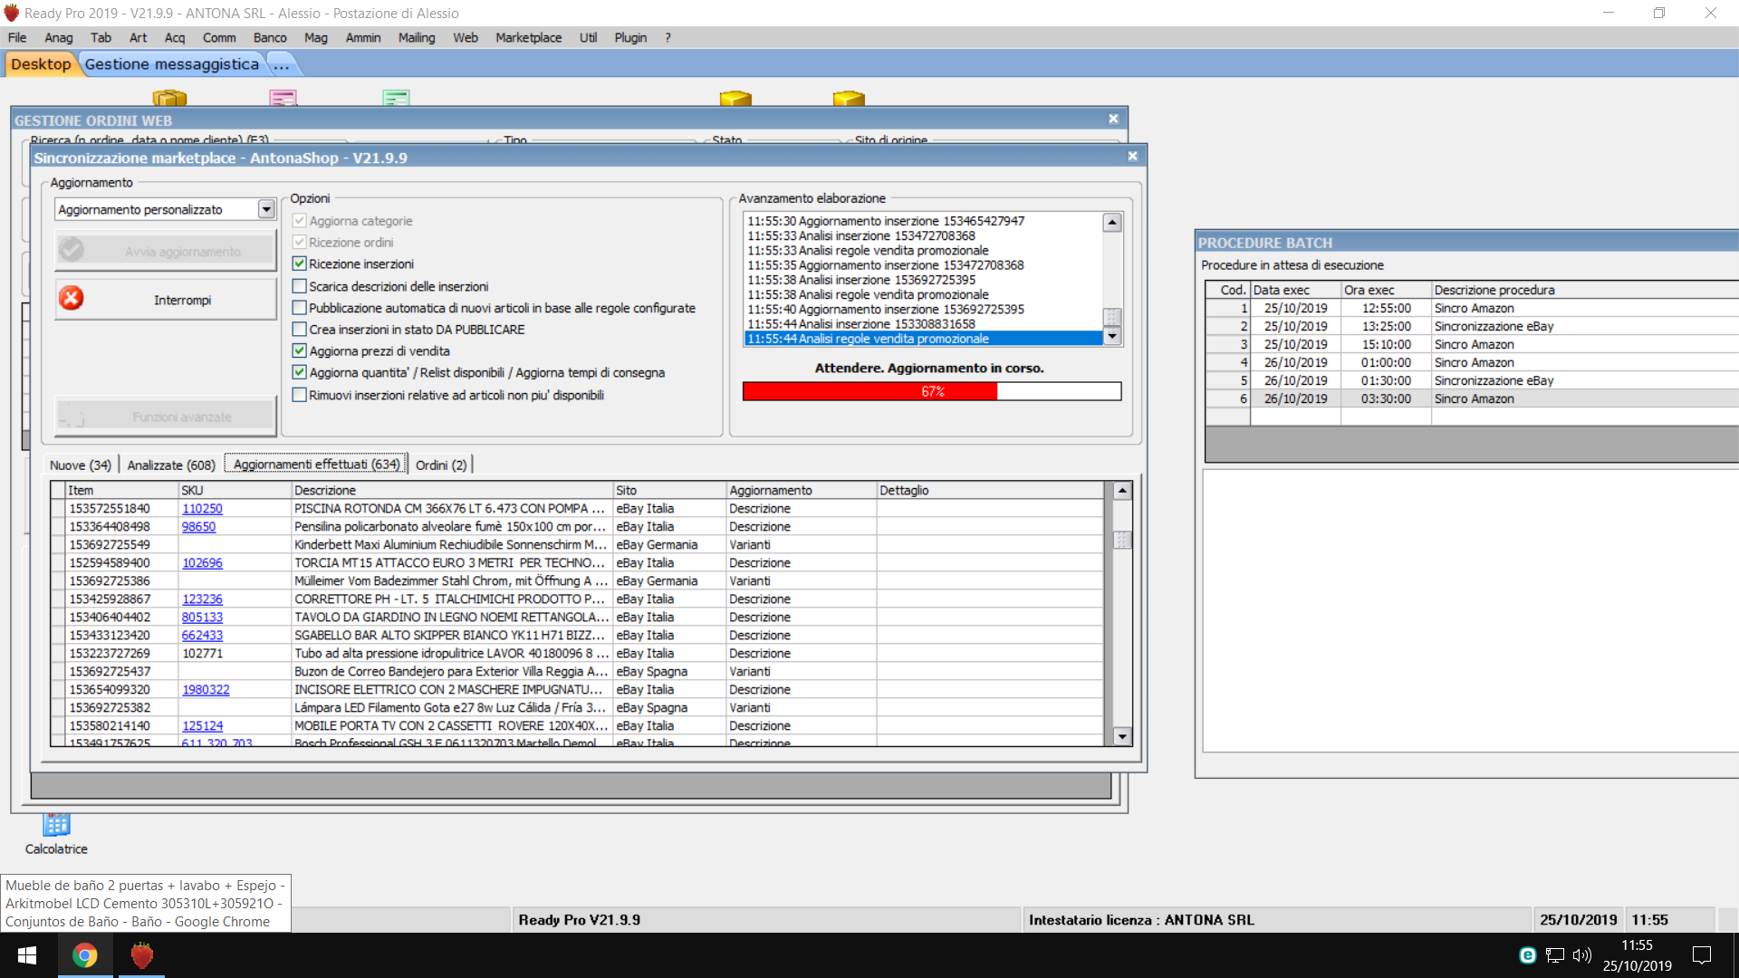Switch to the Desktop tab
The image size is (1739, 978).
(x=41, y=63)
